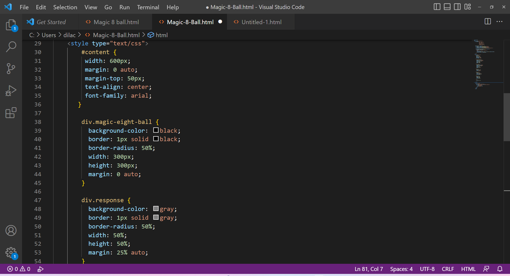Open the Accounts menu icon
Viewport: 510px width, 276px height.
coord(11,231)
